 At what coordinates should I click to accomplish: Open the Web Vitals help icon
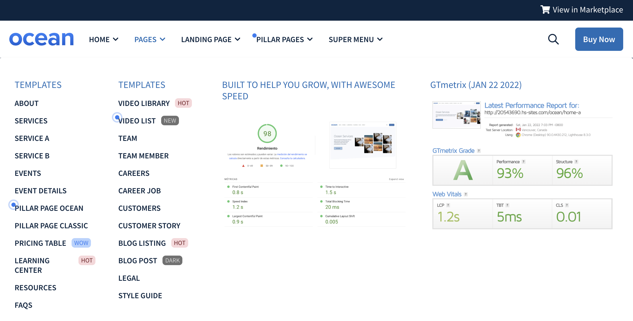point(465,194)
